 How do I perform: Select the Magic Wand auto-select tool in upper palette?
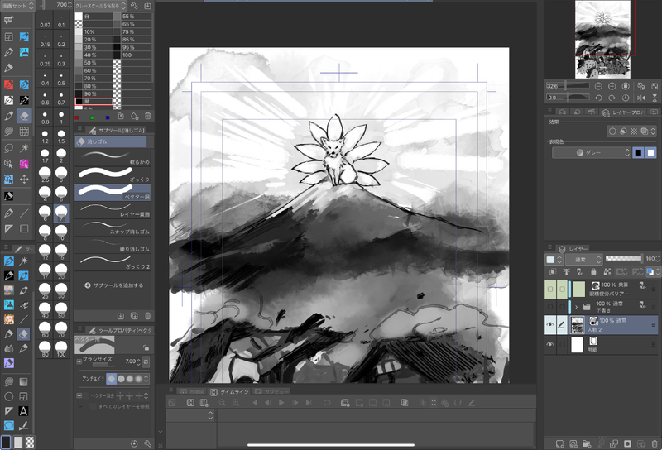coord(24,148)
